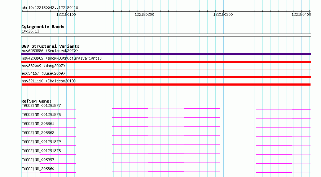321x177 pixels.
Task: Select the 122180400 ruler position label
Action: [x=301, y=14]
